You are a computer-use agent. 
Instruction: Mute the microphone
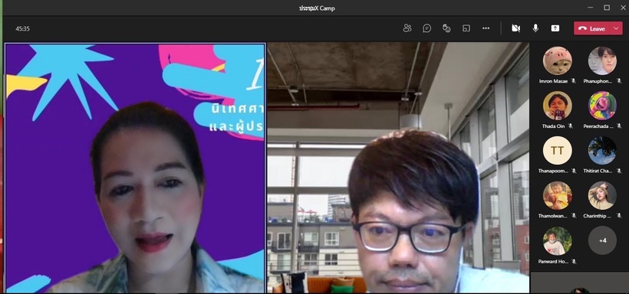coord(535,28)
